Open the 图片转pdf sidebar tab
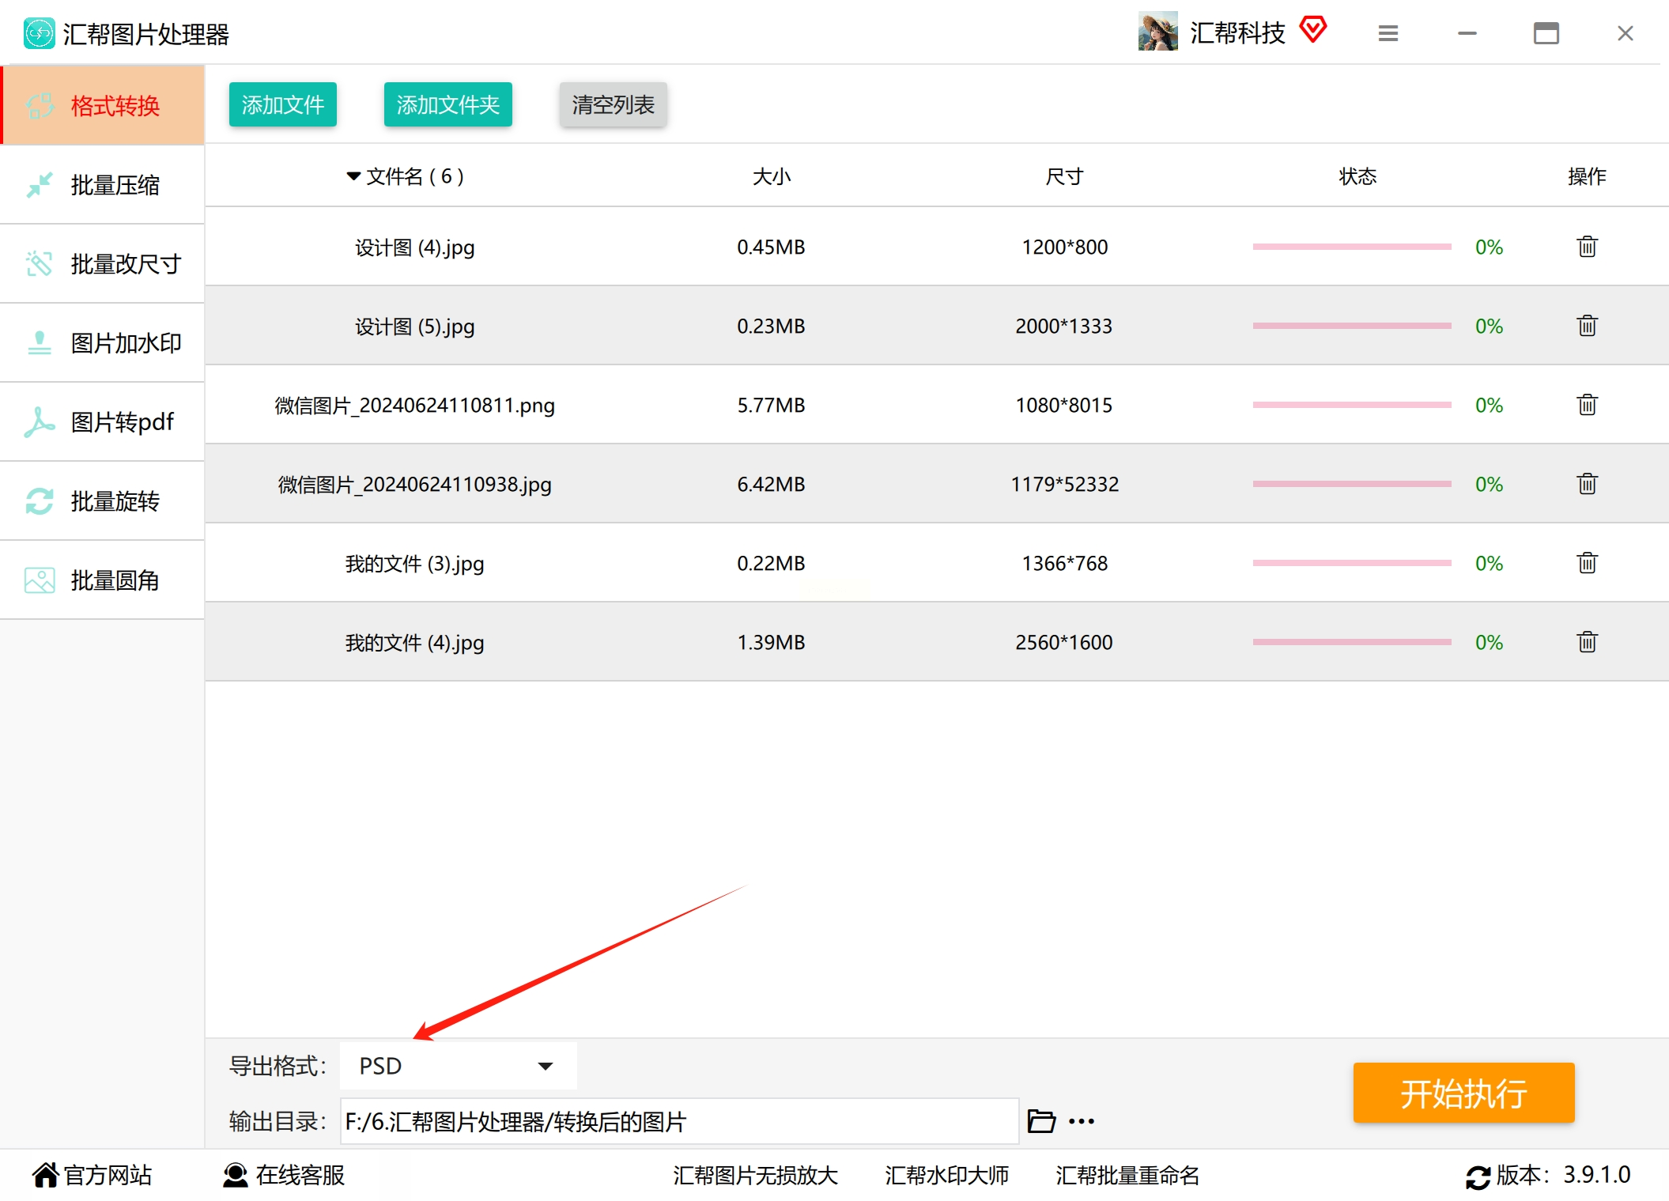Image resolution: width=1669 pixels, height=1201 pixels. click(x=103, y=421)
